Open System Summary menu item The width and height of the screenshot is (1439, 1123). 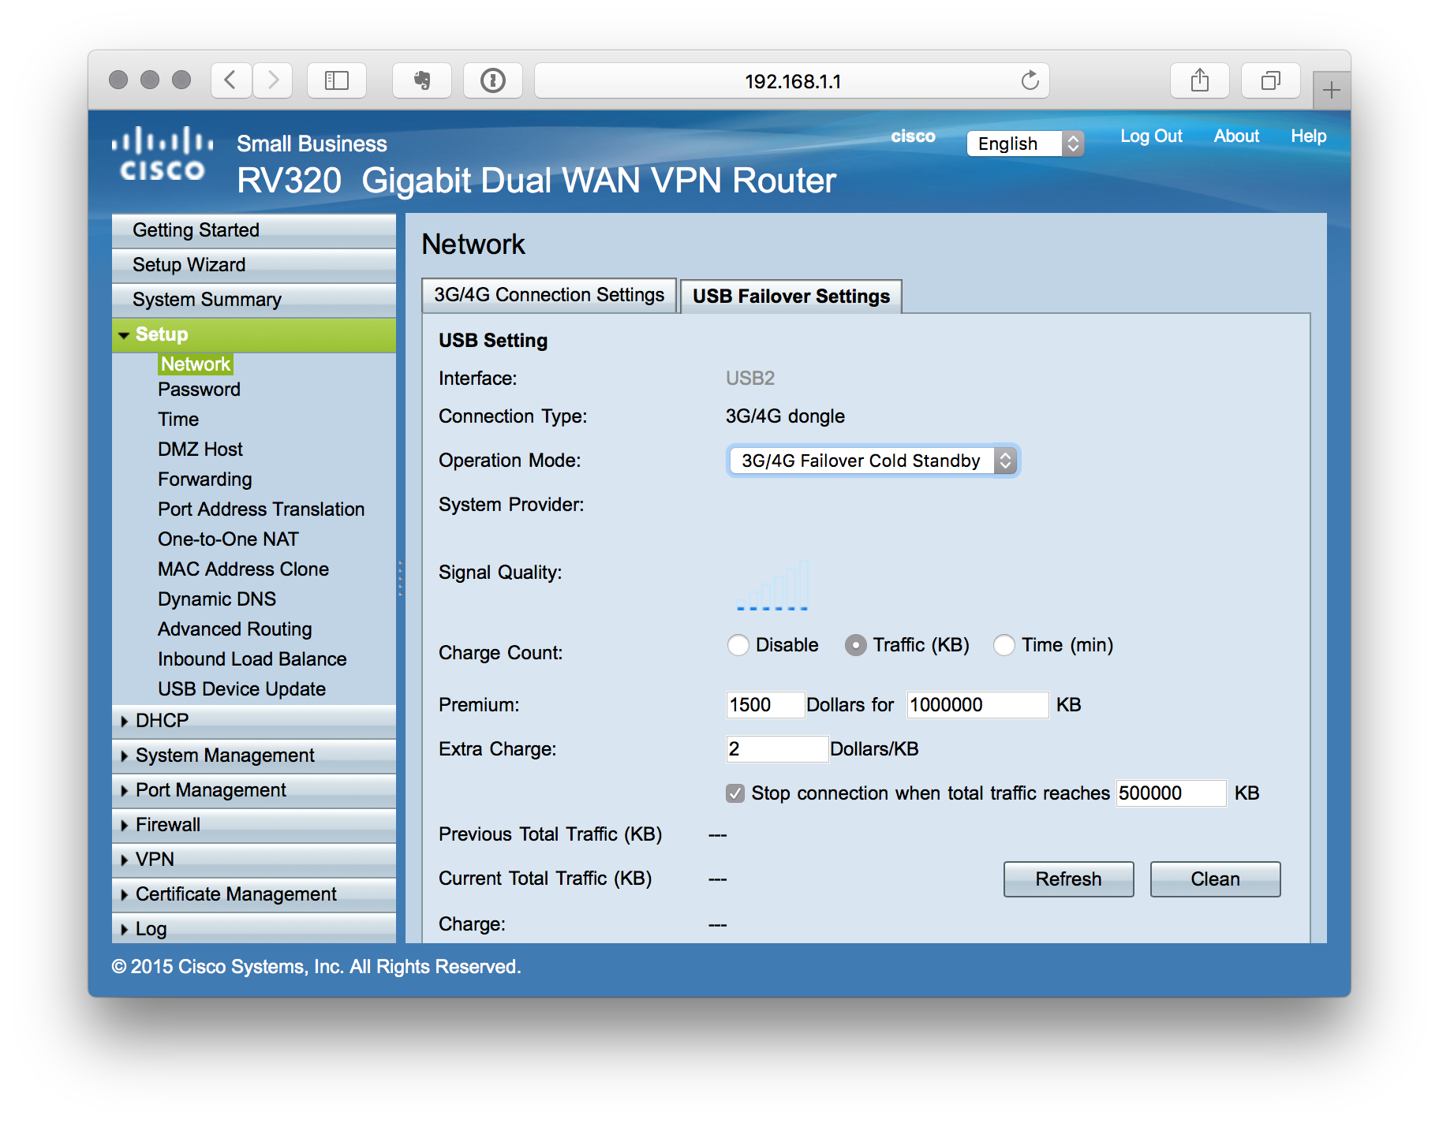(x=254, y=300)
